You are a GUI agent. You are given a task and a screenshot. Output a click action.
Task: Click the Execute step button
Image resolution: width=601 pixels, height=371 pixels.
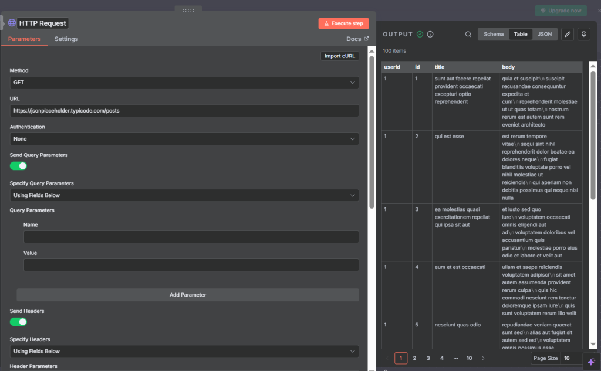(x=343, y=23)
